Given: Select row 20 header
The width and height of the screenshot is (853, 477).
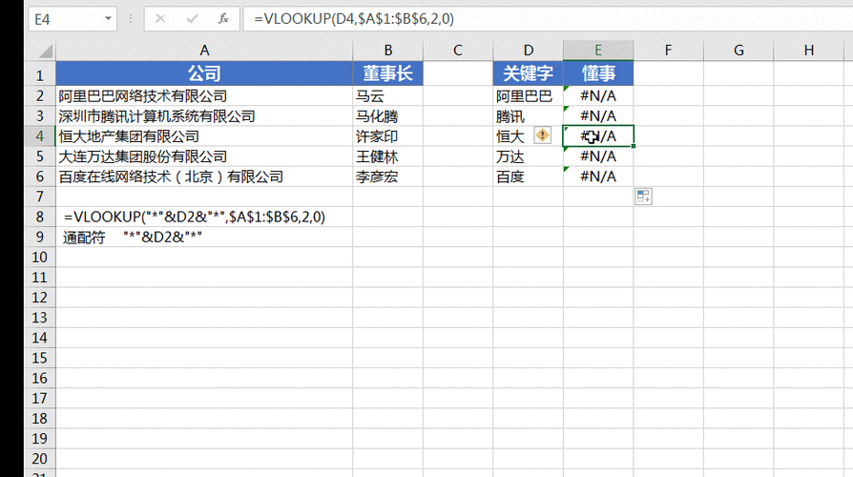Looking at the screenshot, I should 40,459.
